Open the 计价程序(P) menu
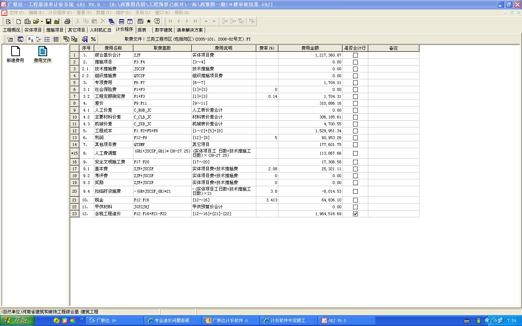 coord(60,13)
